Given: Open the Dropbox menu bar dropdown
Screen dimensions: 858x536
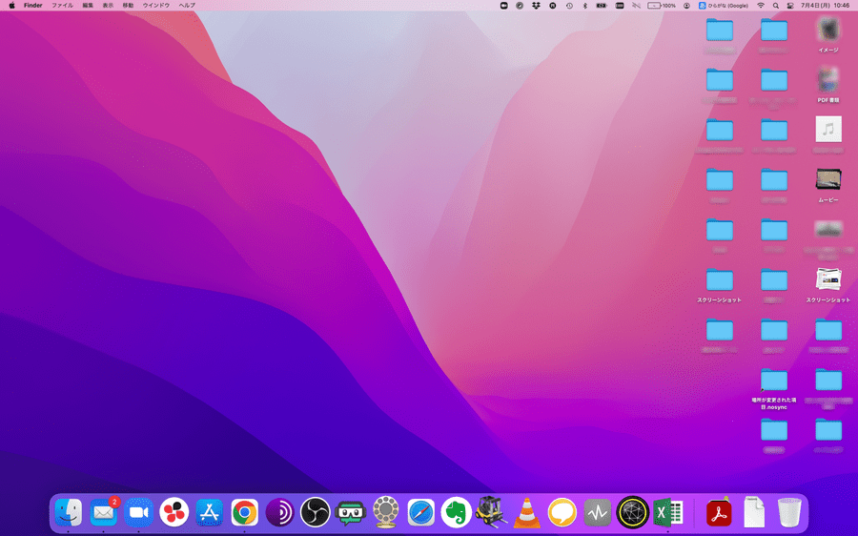Looking at the screenshot, I should tap(536, 6).
